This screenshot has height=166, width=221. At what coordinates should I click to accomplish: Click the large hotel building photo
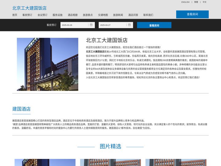tap(48, 64)
